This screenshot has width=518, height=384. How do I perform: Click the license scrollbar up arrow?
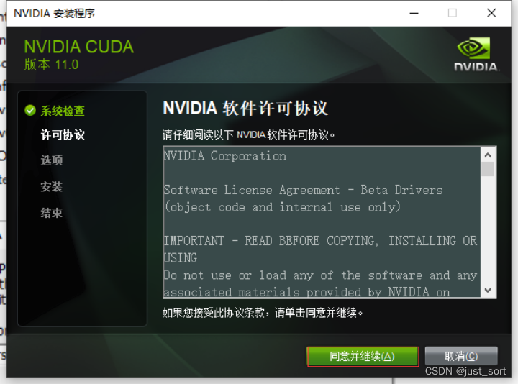point(488,155)
